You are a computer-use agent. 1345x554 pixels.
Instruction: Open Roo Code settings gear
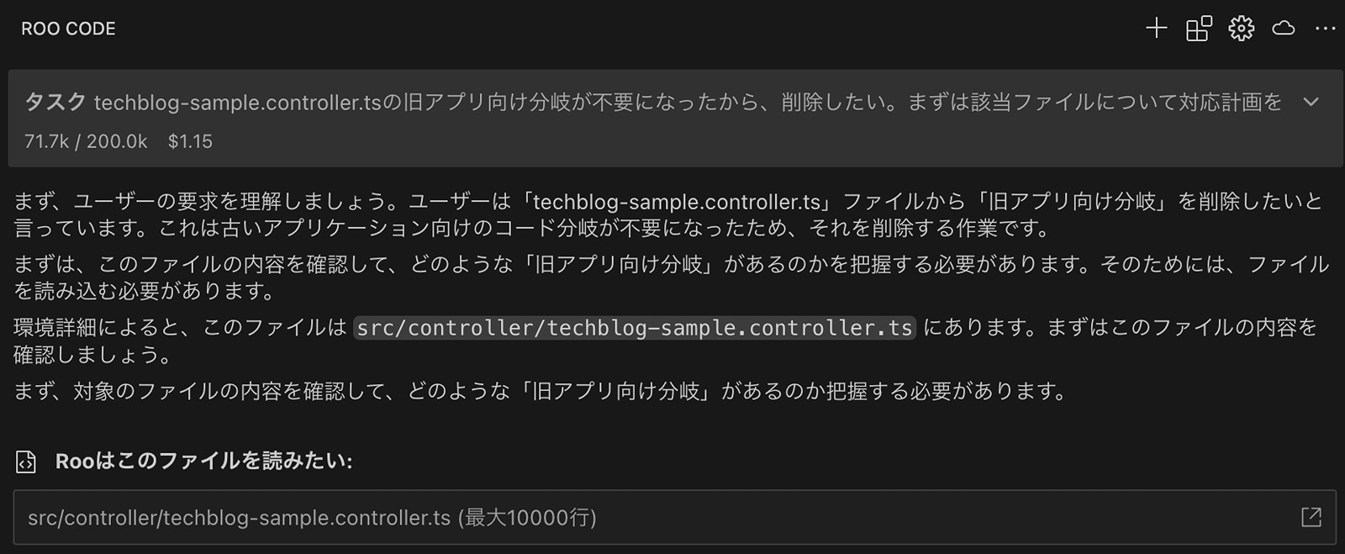click(1241, 29)
